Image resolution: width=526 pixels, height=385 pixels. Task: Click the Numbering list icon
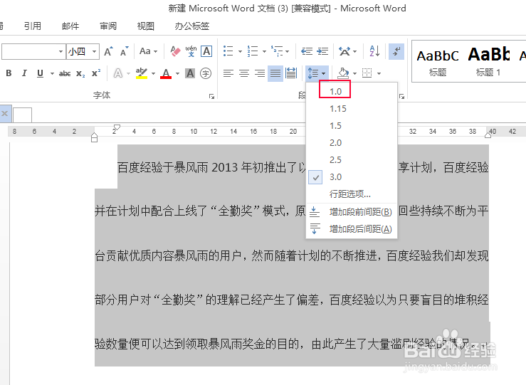[253, 51]
